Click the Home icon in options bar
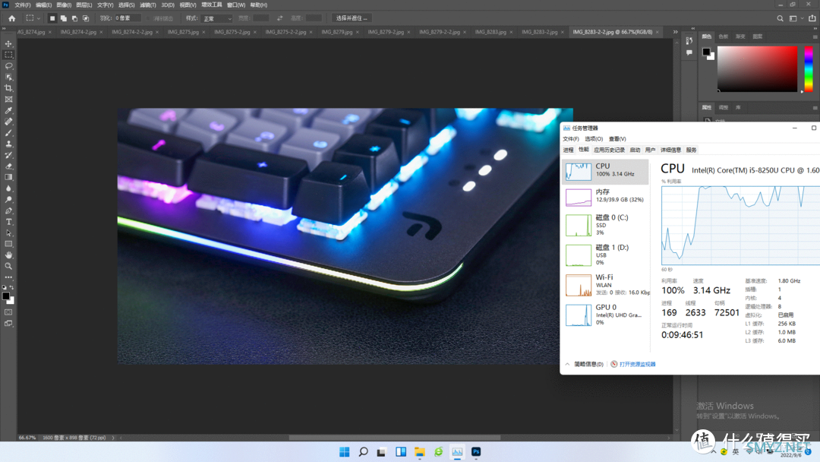 point(11,18)
